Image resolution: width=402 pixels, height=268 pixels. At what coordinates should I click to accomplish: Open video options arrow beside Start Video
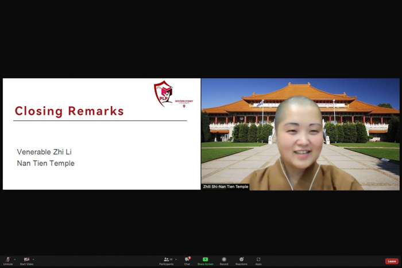(33, 259)
